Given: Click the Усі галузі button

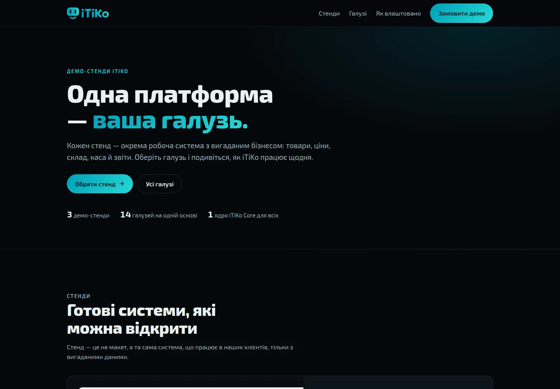Looking at the screenshot, I should (160, 184).
